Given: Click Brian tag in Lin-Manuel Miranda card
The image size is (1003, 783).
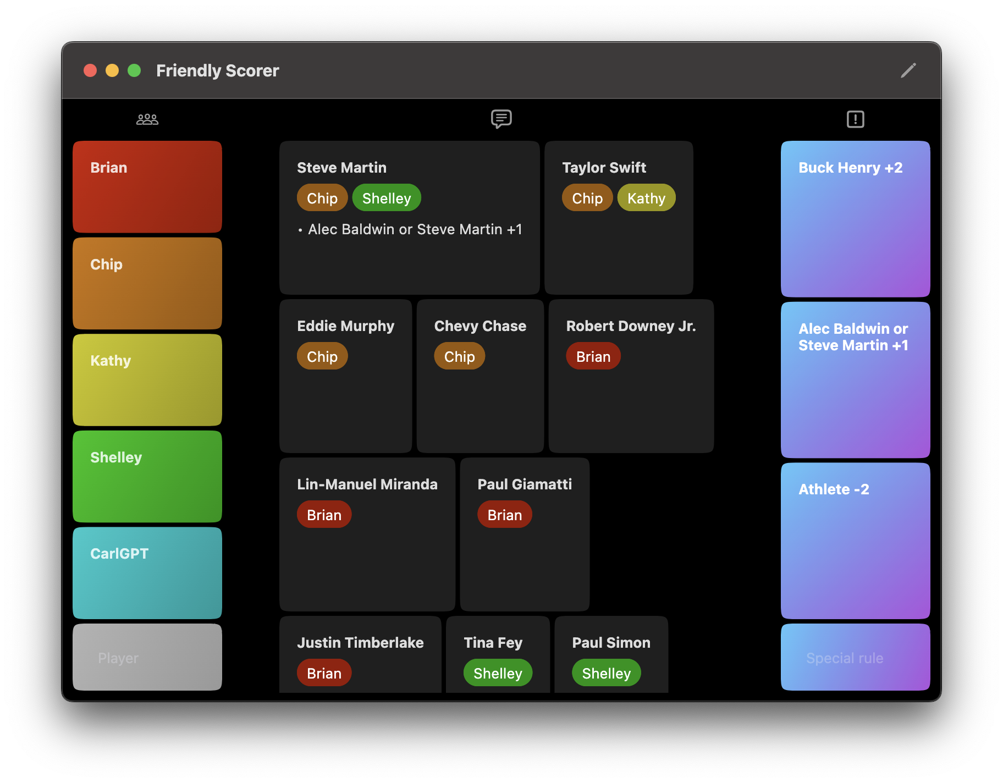Looking at the screenshot, I should [324, 515].
